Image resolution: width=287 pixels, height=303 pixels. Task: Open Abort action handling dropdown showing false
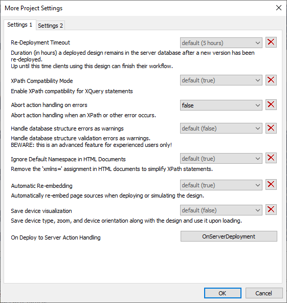[x=221, y=105]
